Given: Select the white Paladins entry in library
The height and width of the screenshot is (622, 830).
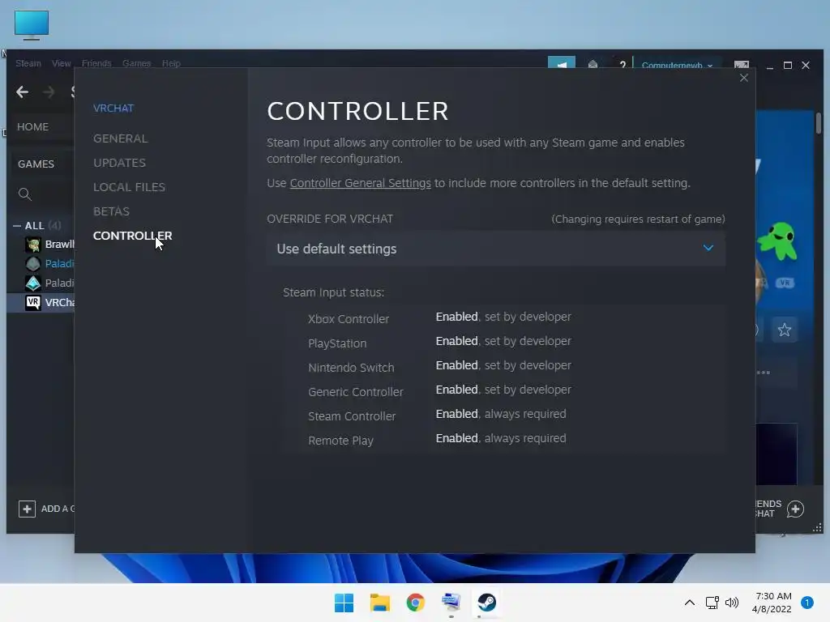Looking at the screenshot, I should 59,283.
